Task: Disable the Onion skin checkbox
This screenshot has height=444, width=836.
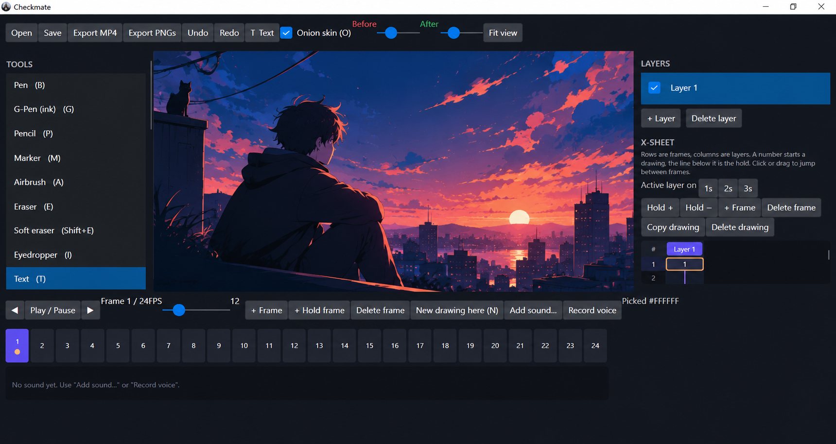Action: [x=287, y=33]
